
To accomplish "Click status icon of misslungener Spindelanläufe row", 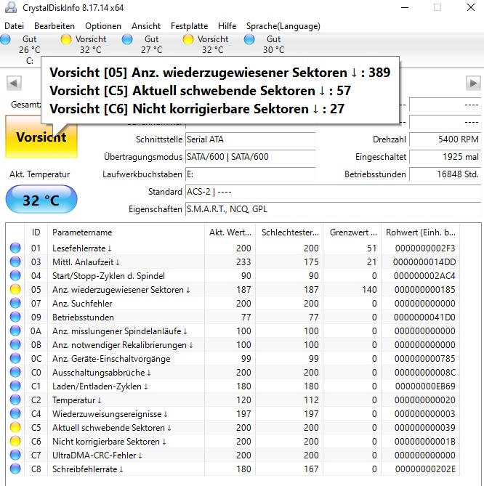I will pyautogui.click(x=15, y=331).
